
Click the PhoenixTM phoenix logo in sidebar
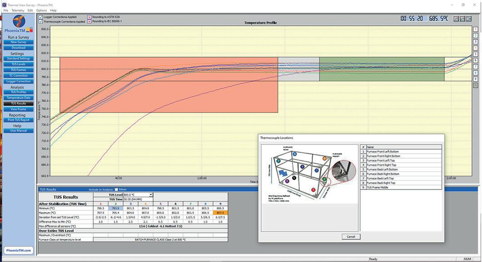click(19, 21)
